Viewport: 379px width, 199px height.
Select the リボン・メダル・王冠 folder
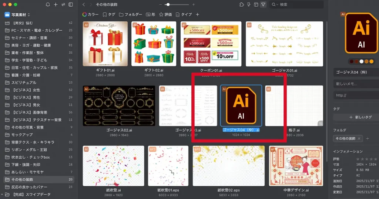click(x=30, y=149)
